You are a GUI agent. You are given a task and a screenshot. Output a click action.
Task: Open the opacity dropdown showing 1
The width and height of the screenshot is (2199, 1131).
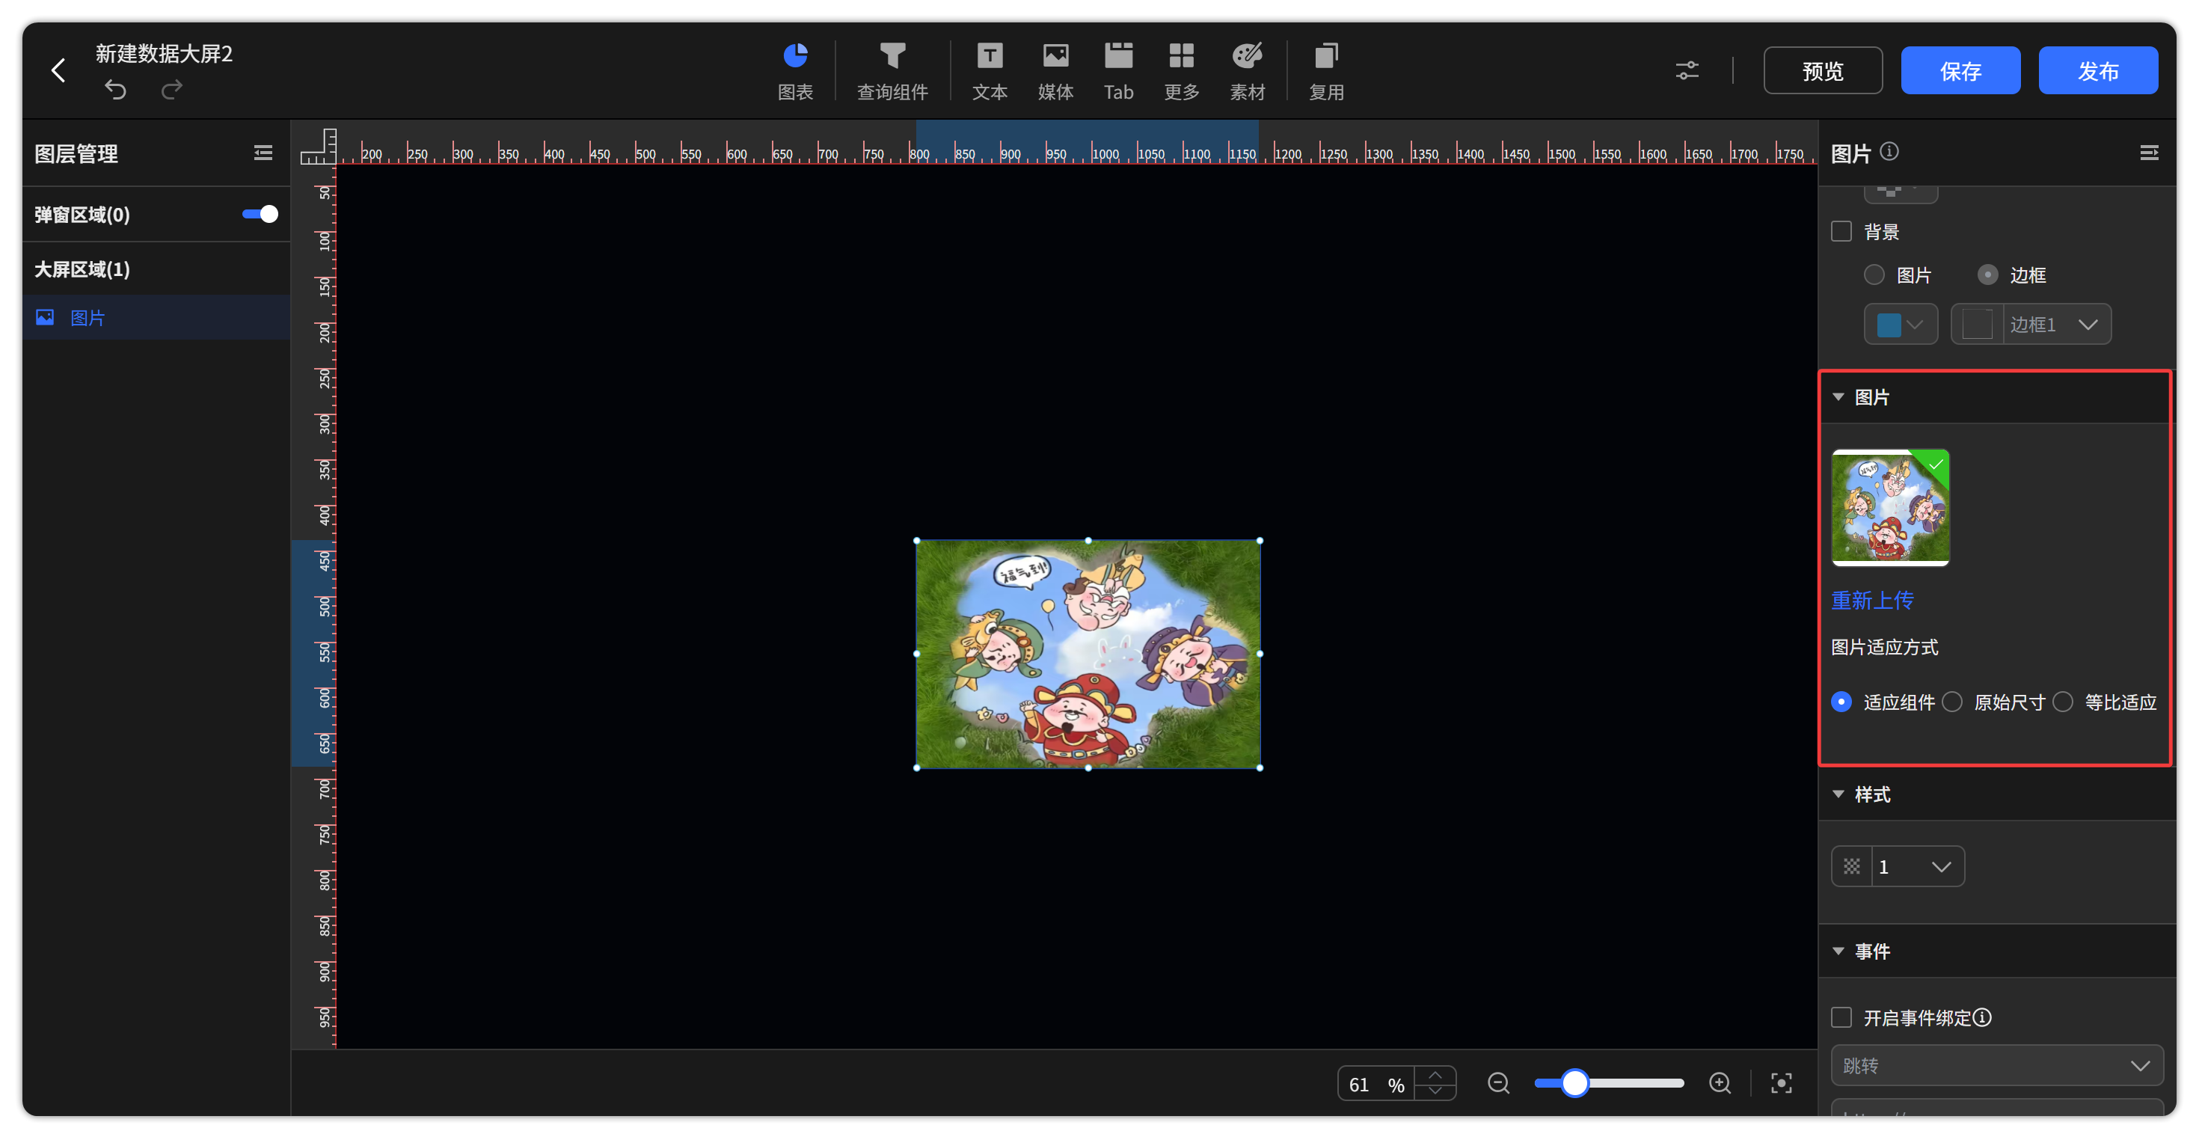tap(1898, 866)
